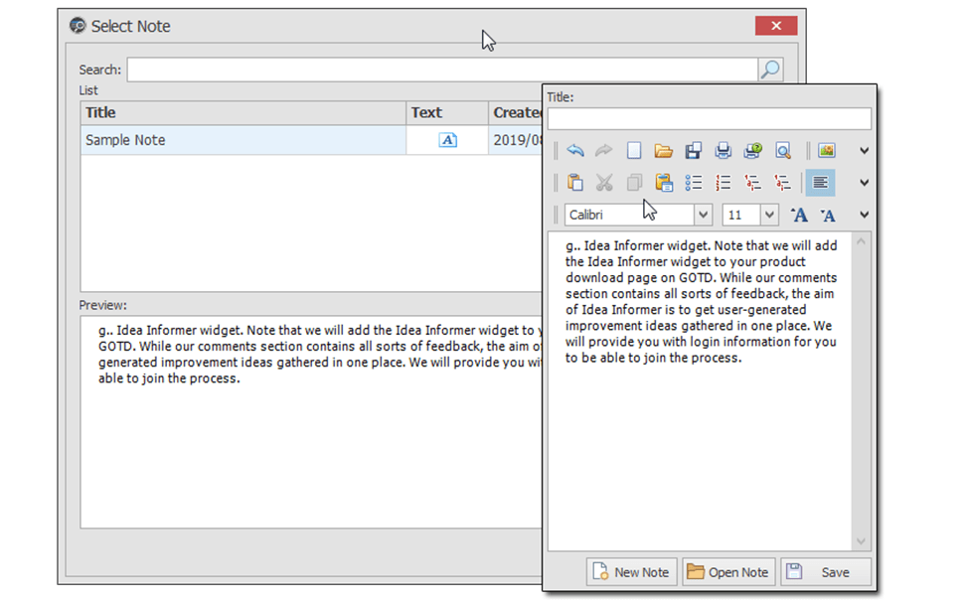
Task: Click the Save button
Action: 826,572
